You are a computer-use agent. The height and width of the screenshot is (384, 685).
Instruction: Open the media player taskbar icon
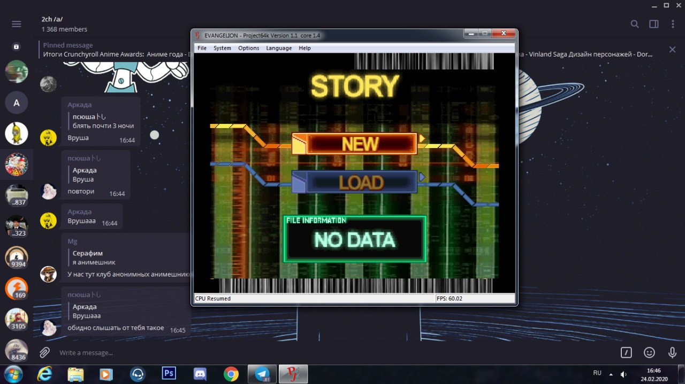106,374
